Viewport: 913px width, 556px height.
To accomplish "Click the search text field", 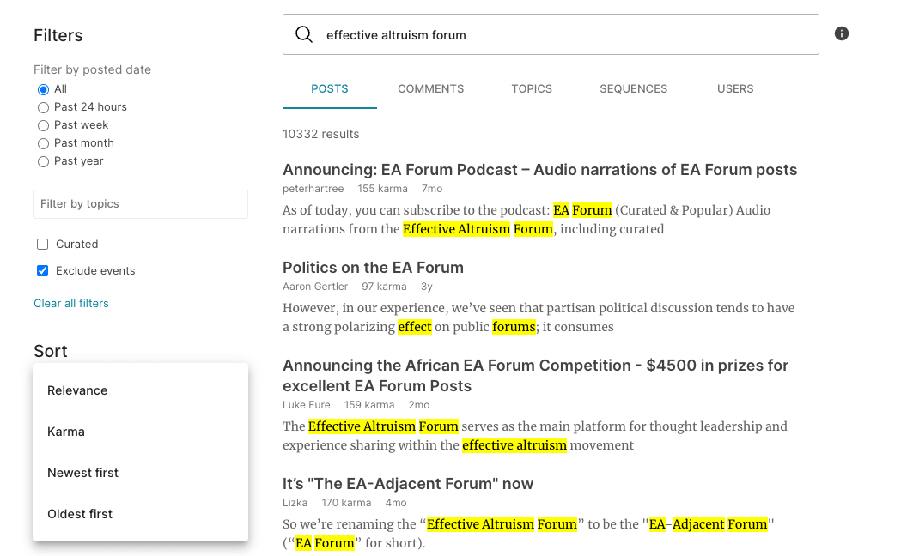I will 551,34.
